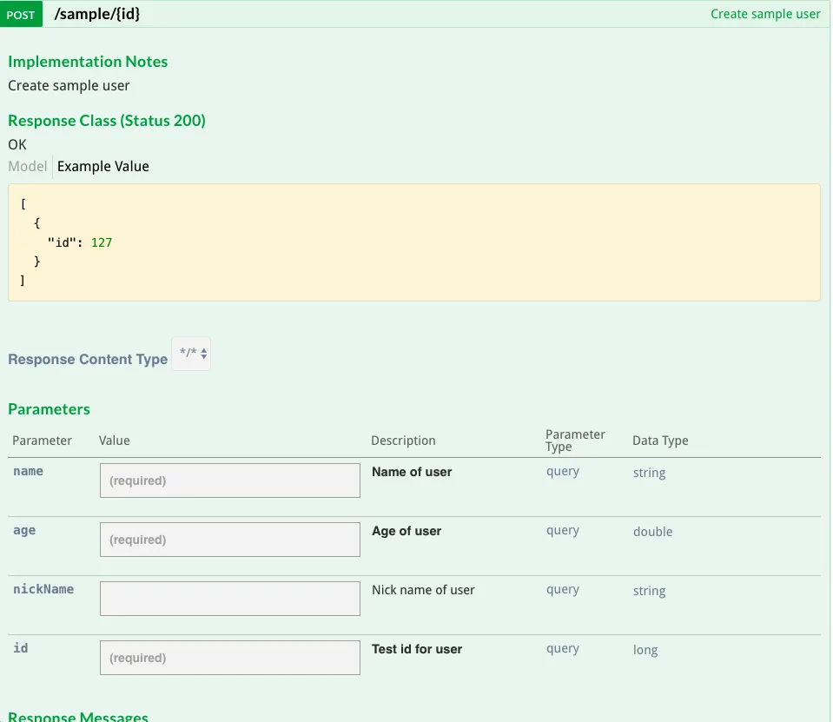The width and height of the screenshot is (833, 722).
Task: Click the Parameters section heading
Action: [x=49, y=409]
